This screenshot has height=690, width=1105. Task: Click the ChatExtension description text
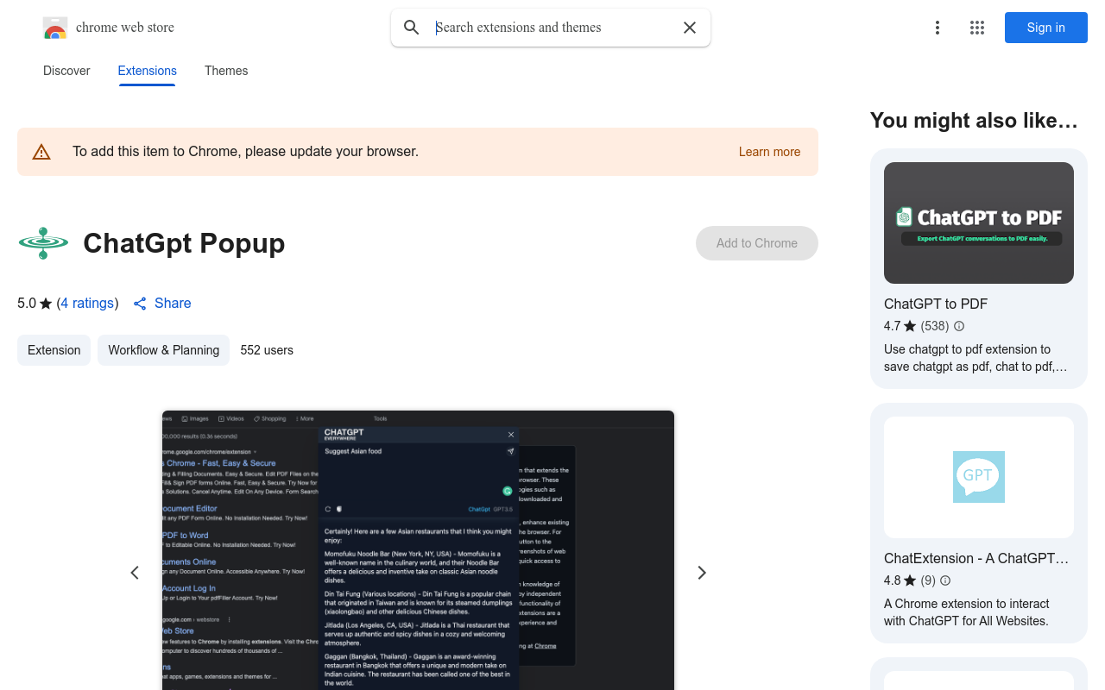967,612
